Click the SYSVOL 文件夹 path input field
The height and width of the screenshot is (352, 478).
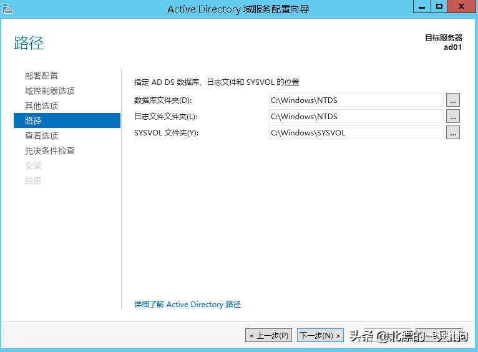356,132
